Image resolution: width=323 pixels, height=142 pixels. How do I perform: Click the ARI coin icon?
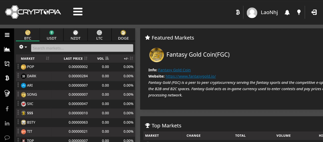[23, 85]
